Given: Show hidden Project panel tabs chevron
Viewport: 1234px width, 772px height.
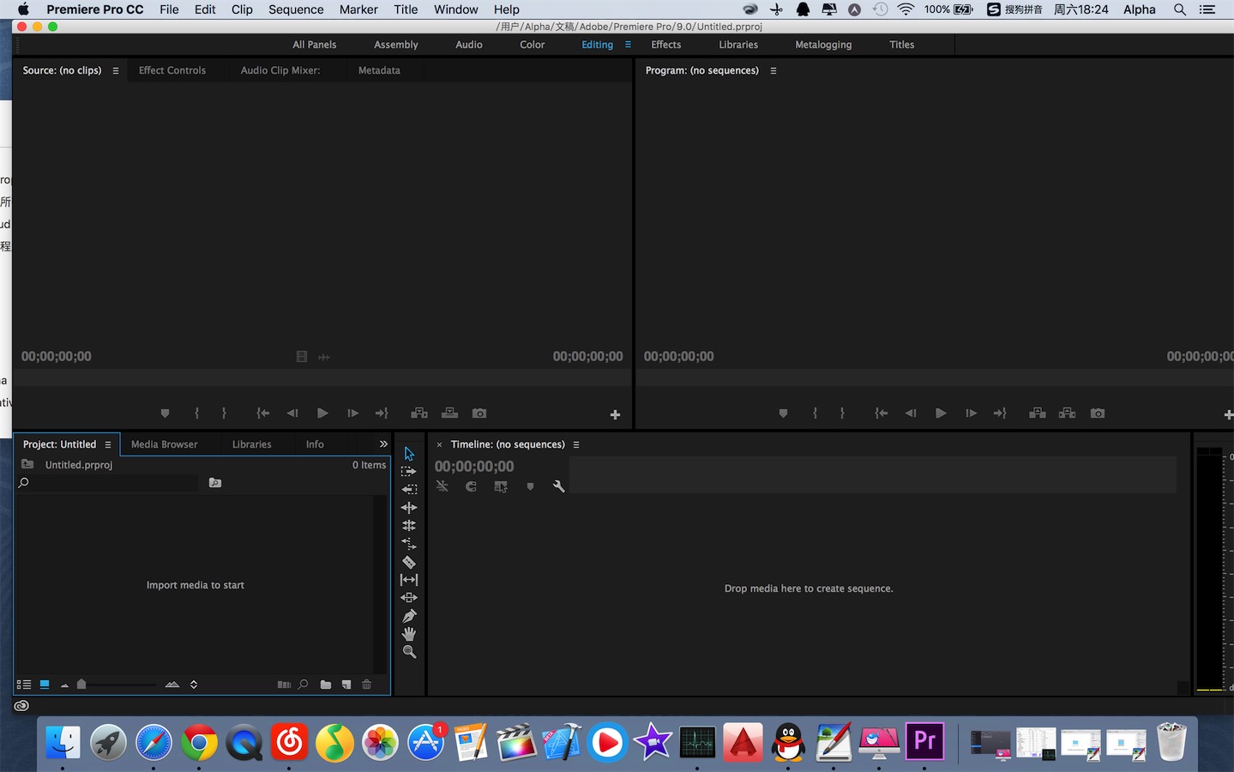Looking at the screenshot, I should point(383,444).
